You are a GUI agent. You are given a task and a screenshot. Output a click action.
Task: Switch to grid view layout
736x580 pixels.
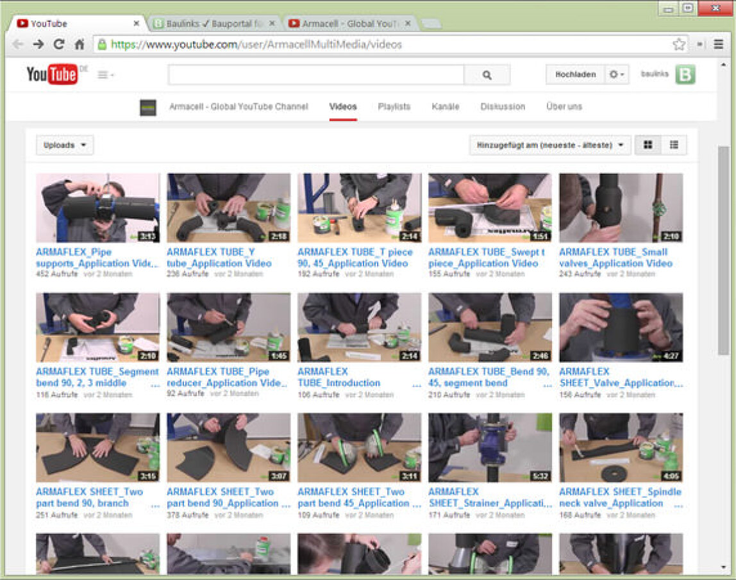(648, 145)
